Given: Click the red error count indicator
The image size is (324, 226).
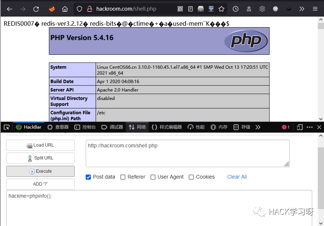Looking at the screenshot, I should pos(285,127).
